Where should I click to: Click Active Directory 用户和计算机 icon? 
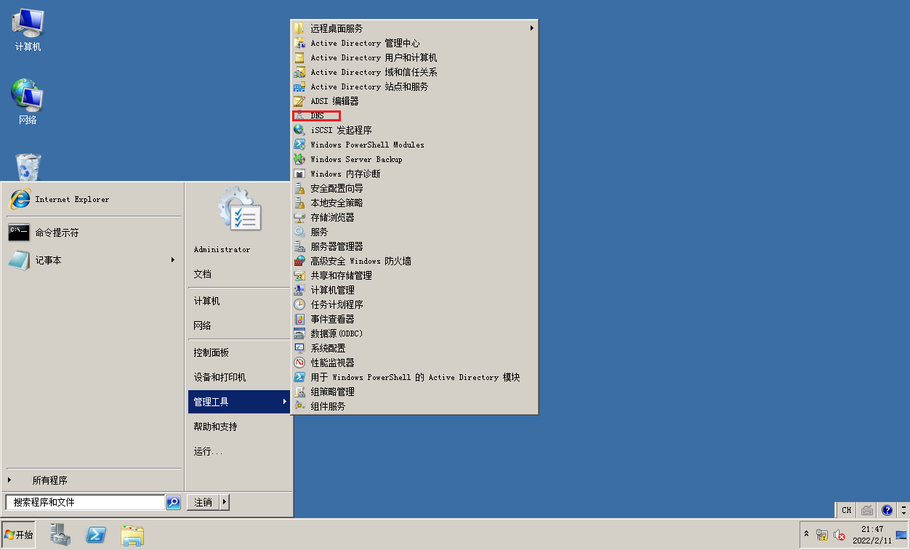(299, 57)
